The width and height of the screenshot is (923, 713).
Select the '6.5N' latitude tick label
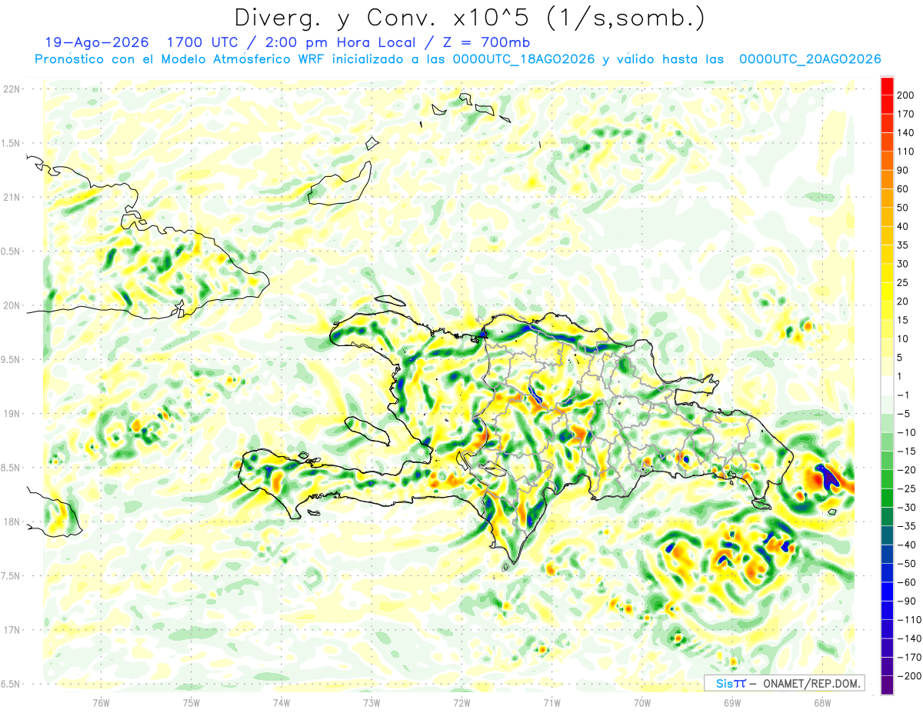12,685
